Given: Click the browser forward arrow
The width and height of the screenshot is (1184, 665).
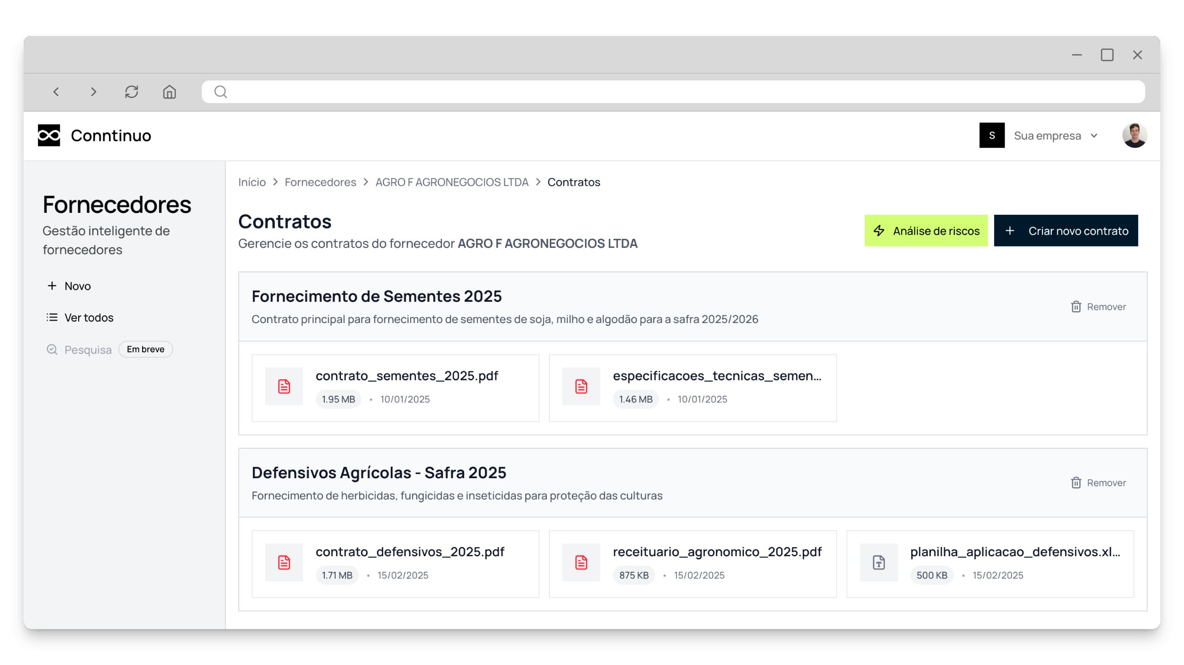Looking at the screenshot, I should click(93, 92).
